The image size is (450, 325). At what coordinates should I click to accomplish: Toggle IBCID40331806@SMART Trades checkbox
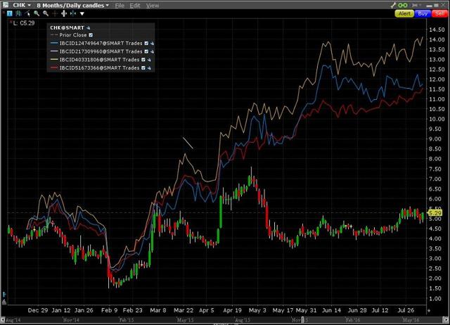click(x=143, y=60)
